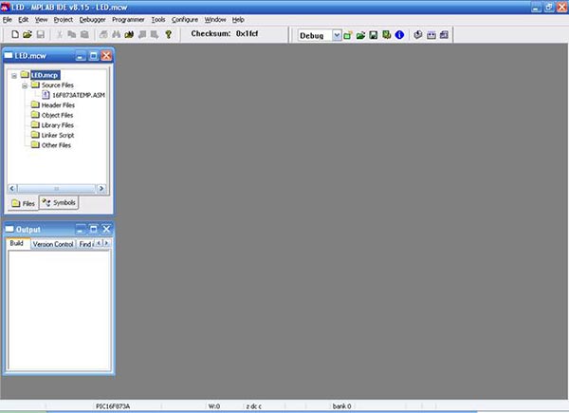
Task: Collapse the LED.mcp project tree node
Action: (14, 76)
